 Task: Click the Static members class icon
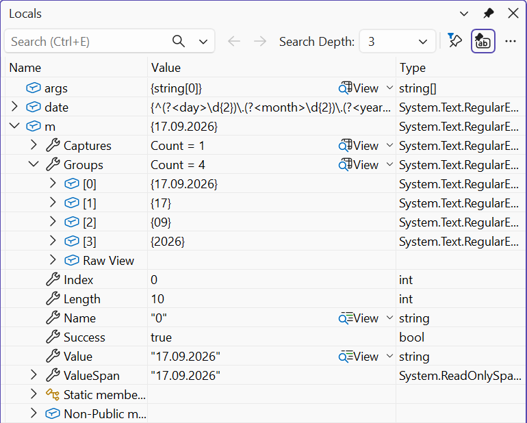pos(53,394)
